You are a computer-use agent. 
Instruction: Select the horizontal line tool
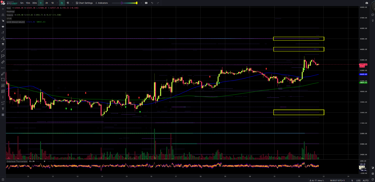tap(3, 68)
